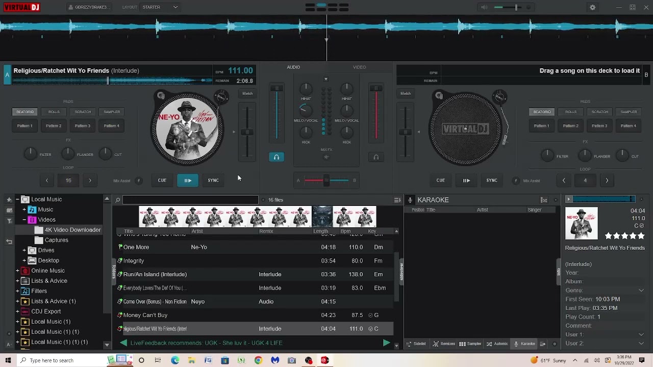The height and width of the screenshot is (367, 653).
Task: Sort the file list by Bpm column
Action: coord(345,231)
